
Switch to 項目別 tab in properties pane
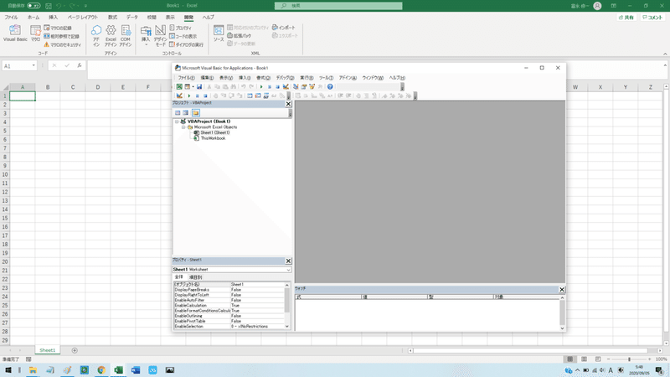pyautogui.click(x=195, y=277)
